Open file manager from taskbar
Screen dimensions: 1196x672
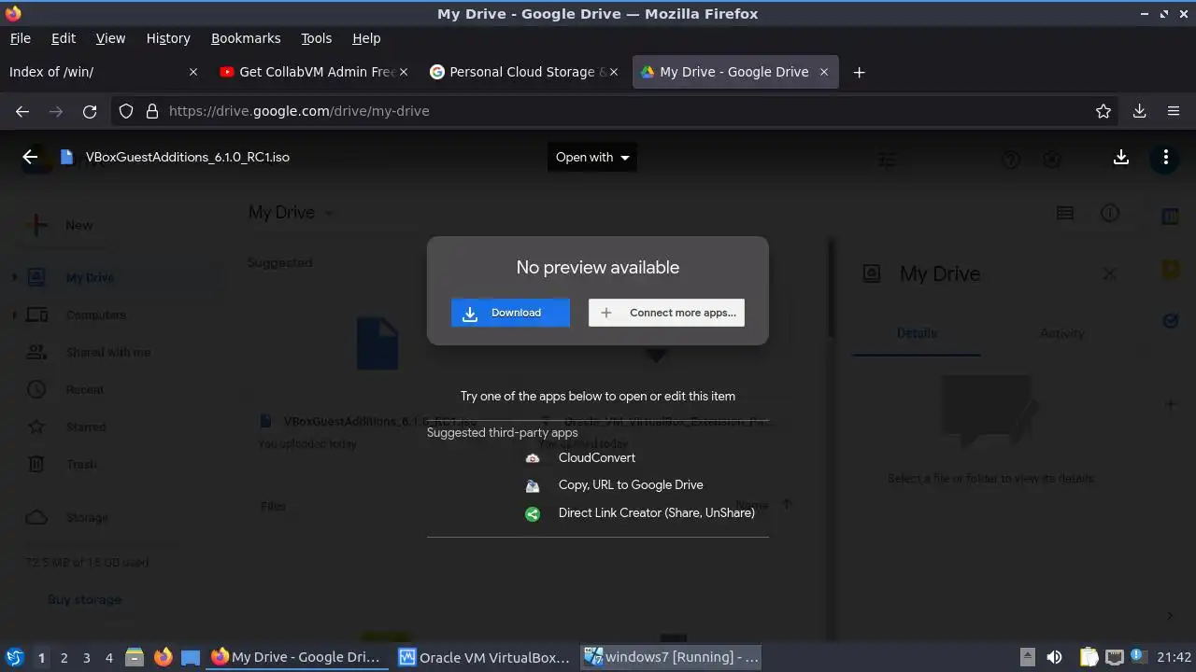tap(135, 657)
